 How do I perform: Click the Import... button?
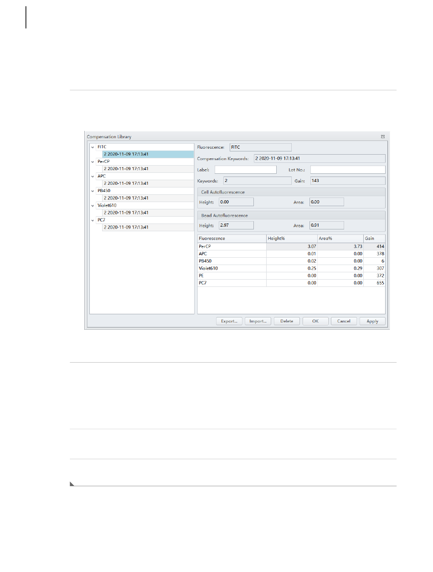(x=258, y=321)
